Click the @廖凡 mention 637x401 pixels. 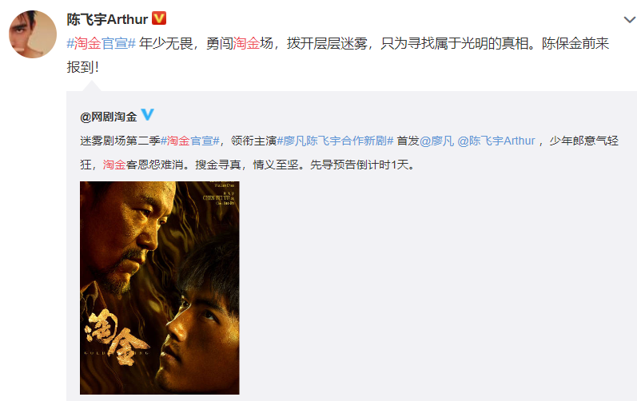click(436, 141)
